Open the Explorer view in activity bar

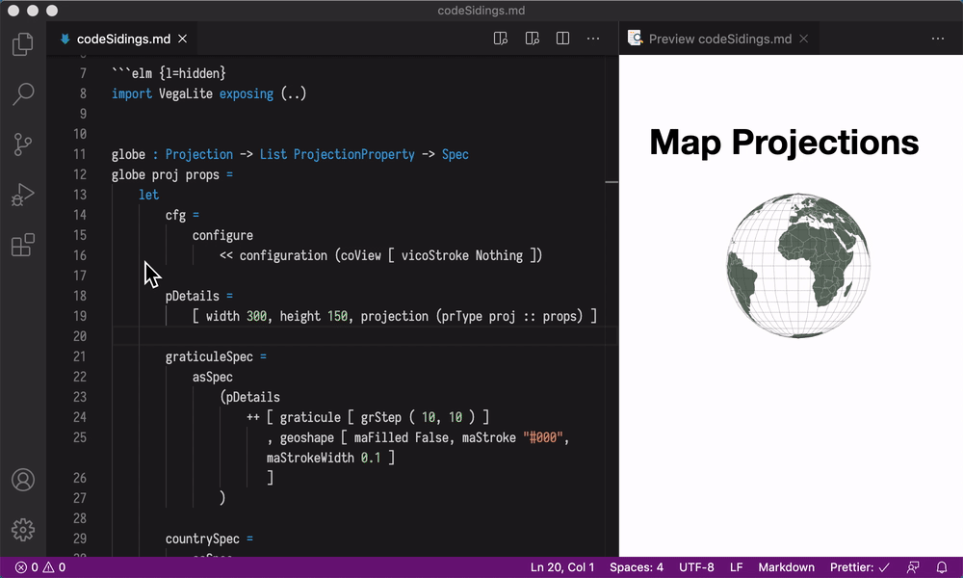pyautogui.click(x=23, y=44)
